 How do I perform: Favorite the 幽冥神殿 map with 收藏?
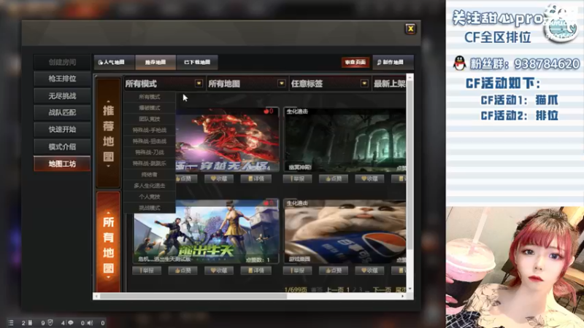369,179
